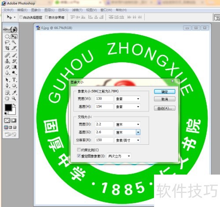The height and width of the screenshot is (207, 220).
Task: Open the 自动(A)... auto settings button
Action: point(165,108)
